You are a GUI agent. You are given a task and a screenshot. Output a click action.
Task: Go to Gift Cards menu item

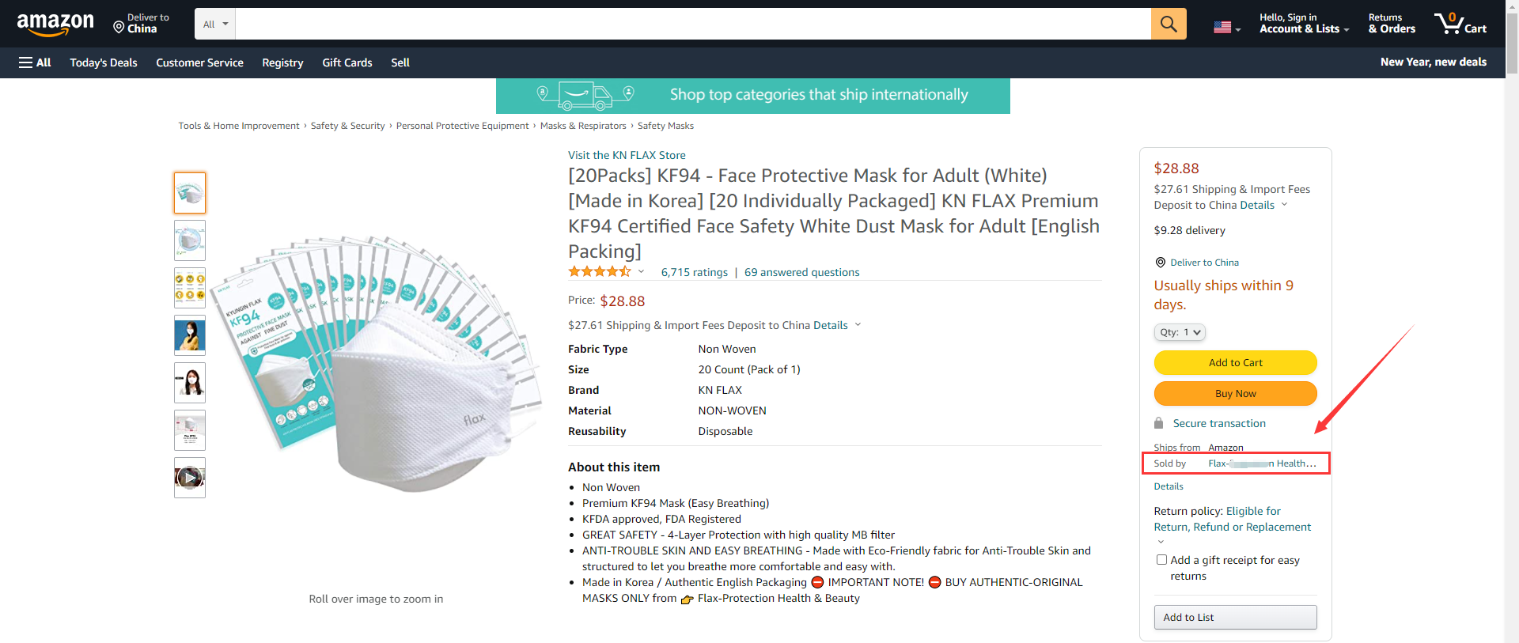tap(347, 62)
